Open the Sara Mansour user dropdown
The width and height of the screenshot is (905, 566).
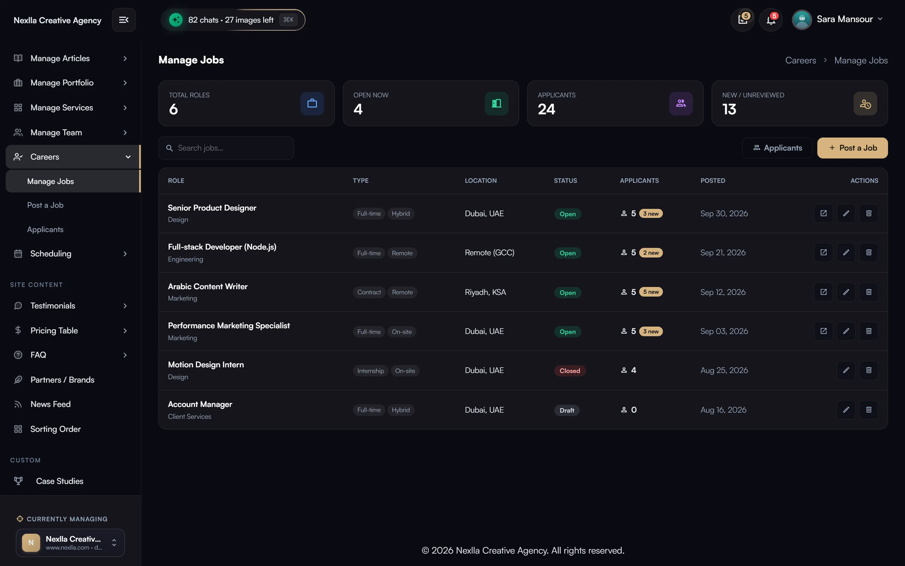837,20
